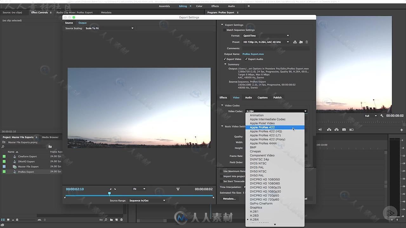Click the Find magnifier in Project panel footer
Screen dimensions: 406x228
pos(106,220)
